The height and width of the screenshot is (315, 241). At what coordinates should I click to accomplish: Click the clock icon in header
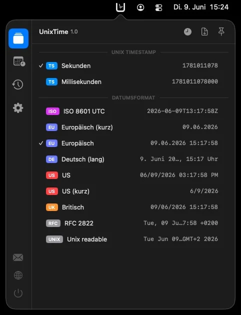187,31
